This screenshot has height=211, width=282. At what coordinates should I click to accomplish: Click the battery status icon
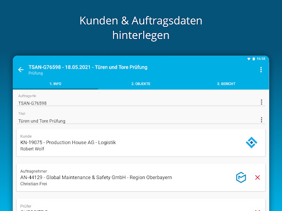(x=253, y=59)
